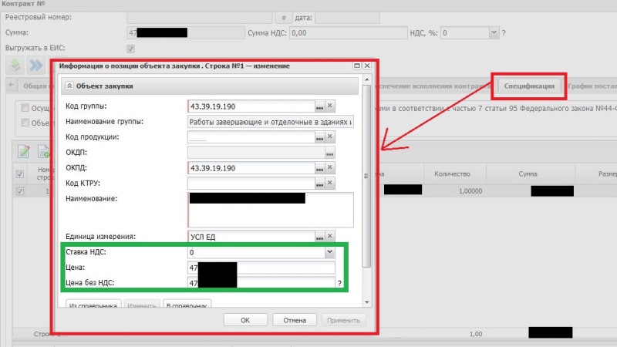Screen dimensions: 617x347
Task: Open lookup browse button for ОКДП field
Action: tap(330, 153)
